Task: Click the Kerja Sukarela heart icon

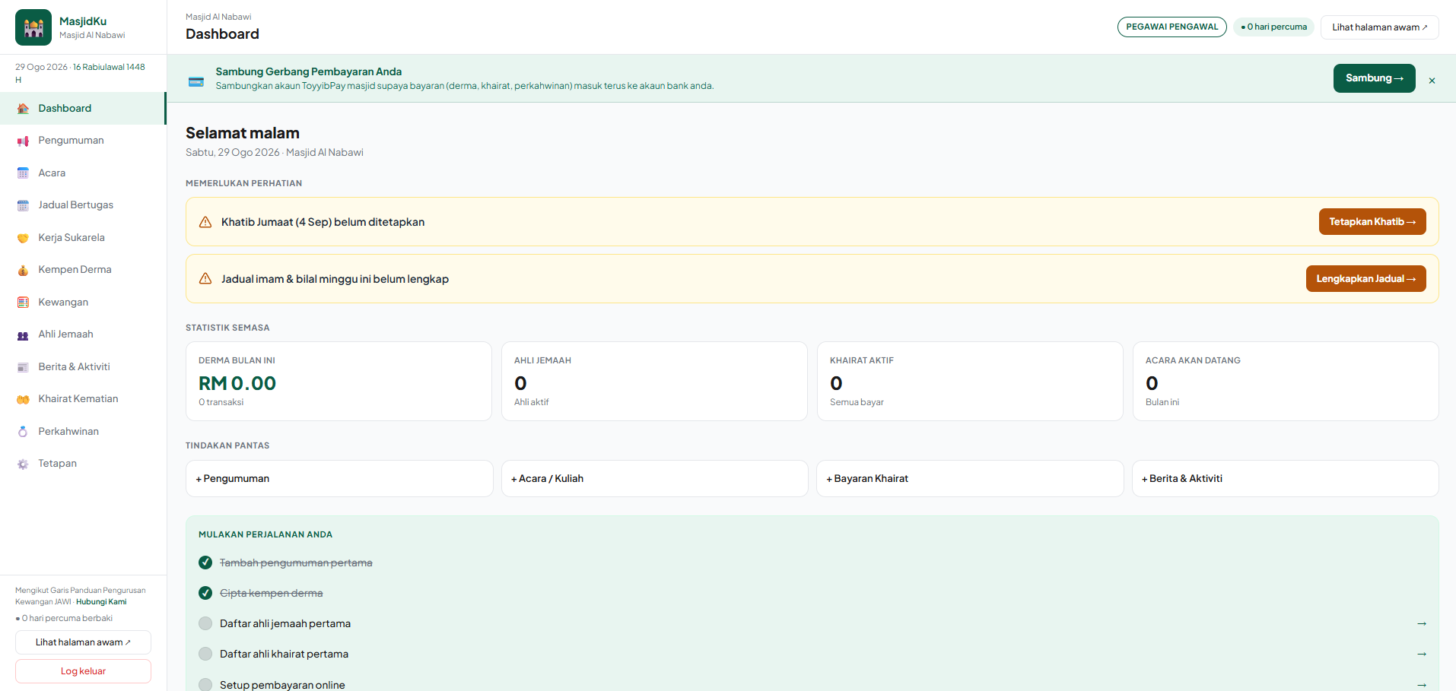Action: click(x=23, y=238)
